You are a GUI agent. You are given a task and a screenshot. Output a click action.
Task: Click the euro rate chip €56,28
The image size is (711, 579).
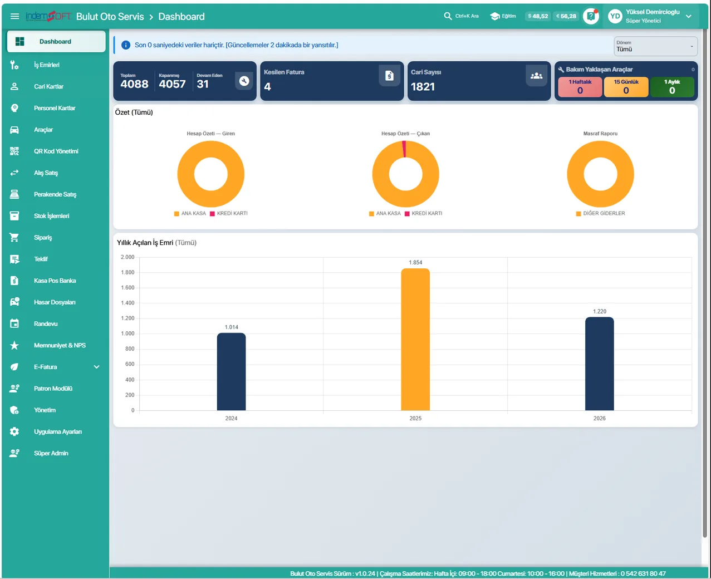(x=566, y=16)
